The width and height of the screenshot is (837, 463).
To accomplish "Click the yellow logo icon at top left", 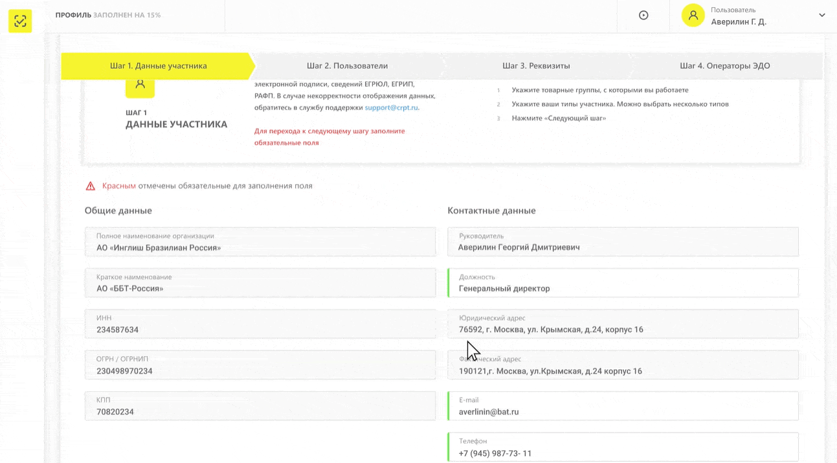I will coord(20,21).
